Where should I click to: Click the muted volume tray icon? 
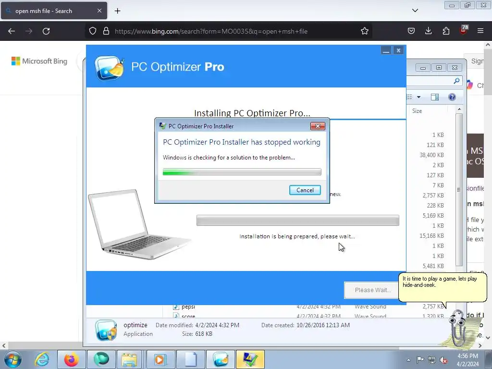443,360
